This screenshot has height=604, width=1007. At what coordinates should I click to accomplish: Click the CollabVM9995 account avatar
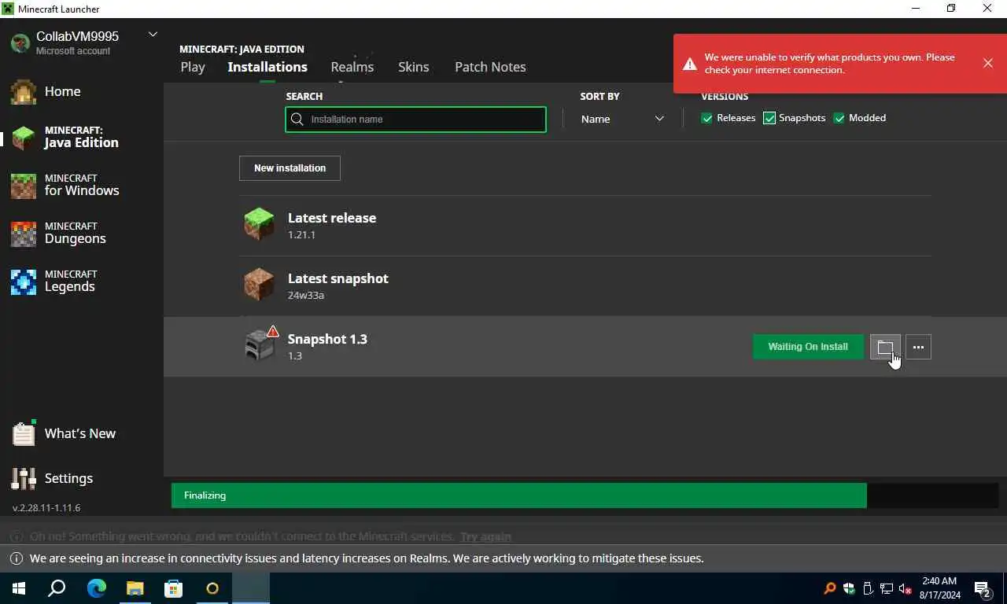point(20,42)
